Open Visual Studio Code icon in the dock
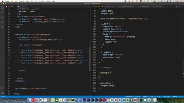Image resolution: width=184 pixels, height=103 pixels. [x=65, y=100]
